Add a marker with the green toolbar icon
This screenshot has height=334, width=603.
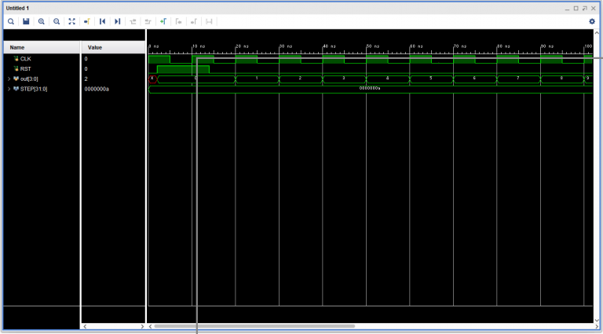click(x=163, y=21)
